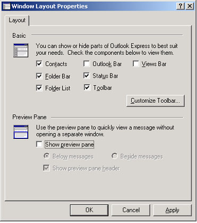Uncheck the Contacts checkbox
Screen dimensions: 197x223
click(x=39, y=64)
